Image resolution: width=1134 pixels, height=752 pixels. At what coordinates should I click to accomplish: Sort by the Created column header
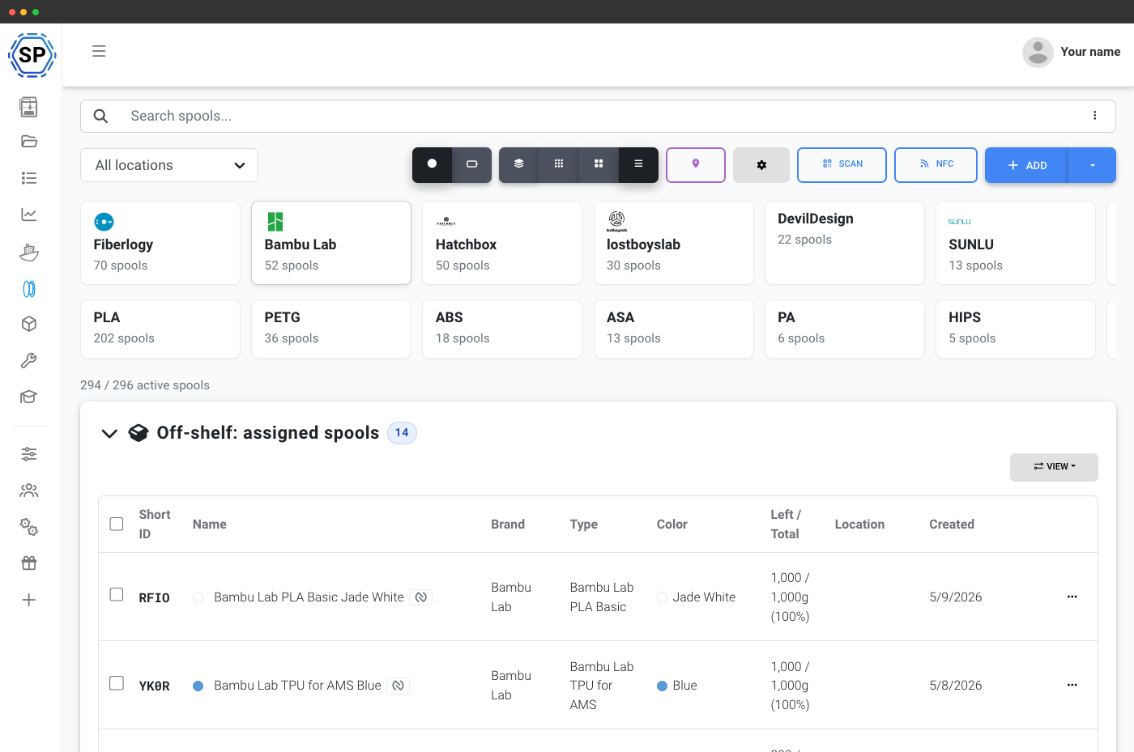(952, 525)
